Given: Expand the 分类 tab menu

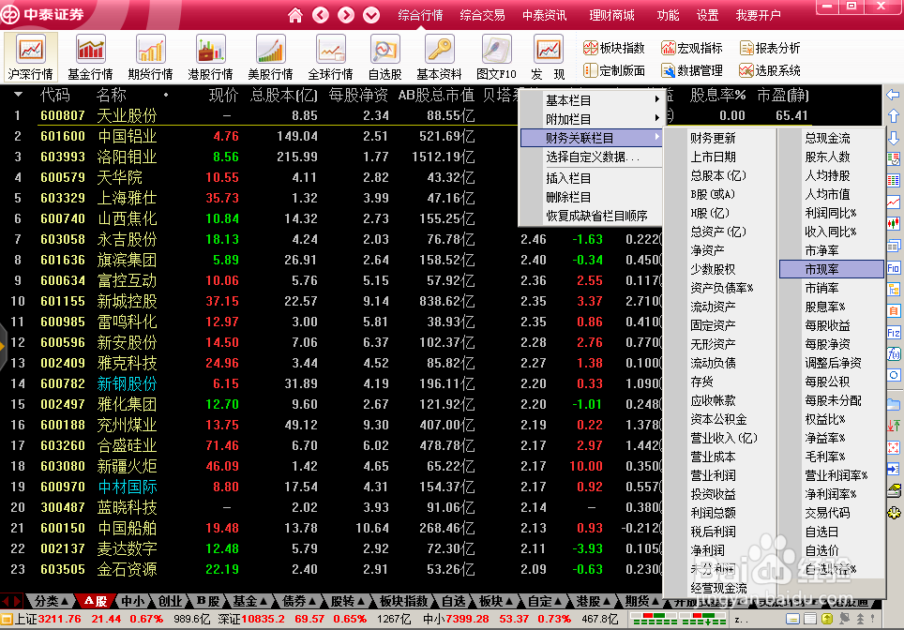Looking at the screenshot, I should [x=52, y=601].
